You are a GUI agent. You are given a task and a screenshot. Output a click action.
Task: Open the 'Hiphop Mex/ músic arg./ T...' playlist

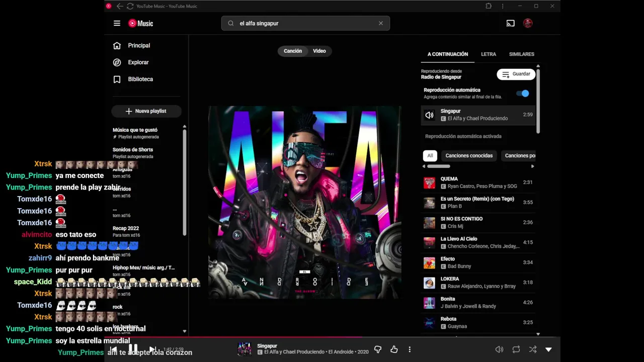tap(145, 271)
